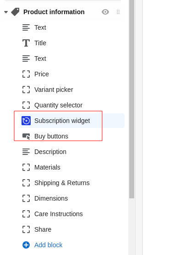Click the Title block T icon
Screen dimensions: 191x255
tap(26, 43)
